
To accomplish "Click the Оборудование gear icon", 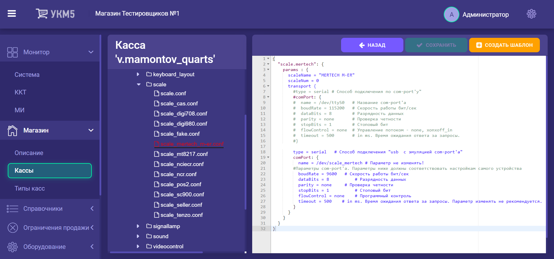I will pyautogui.click(x=12, y=247).
